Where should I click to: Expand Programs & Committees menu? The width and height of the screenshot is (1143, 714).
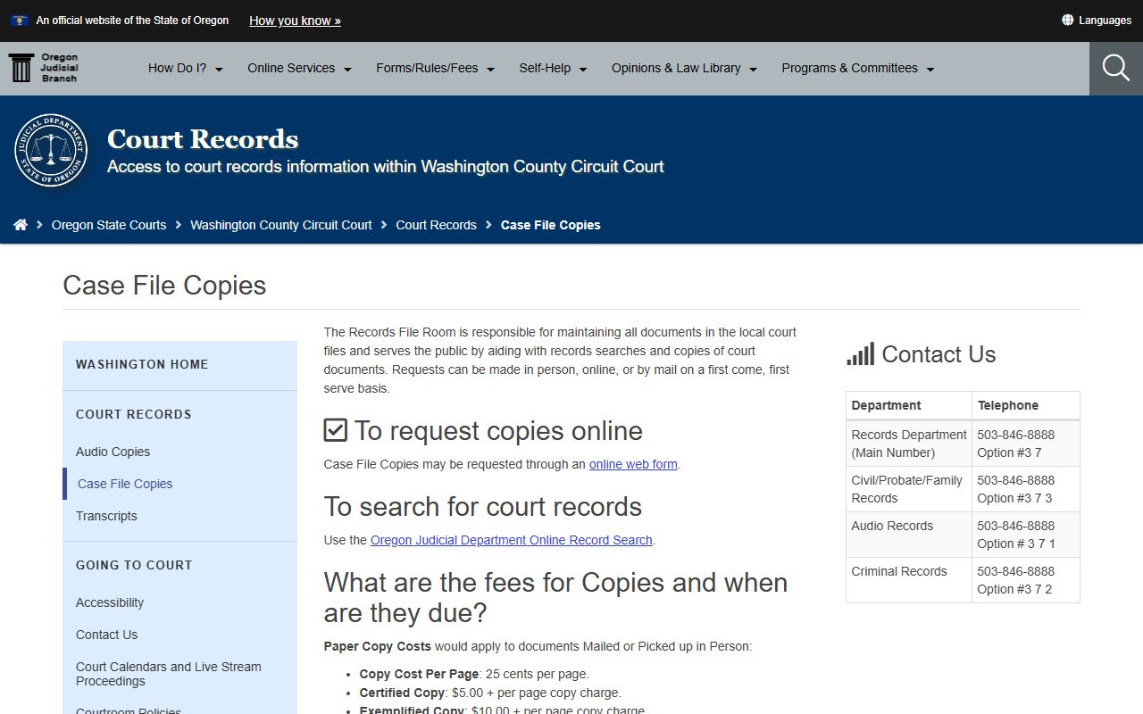pyautogui.click(x=858, y=68)
